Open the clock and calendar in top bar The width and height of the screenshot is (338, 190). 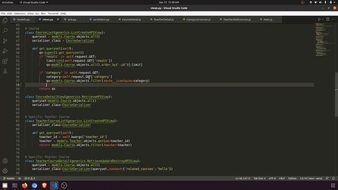click(169, 2)
